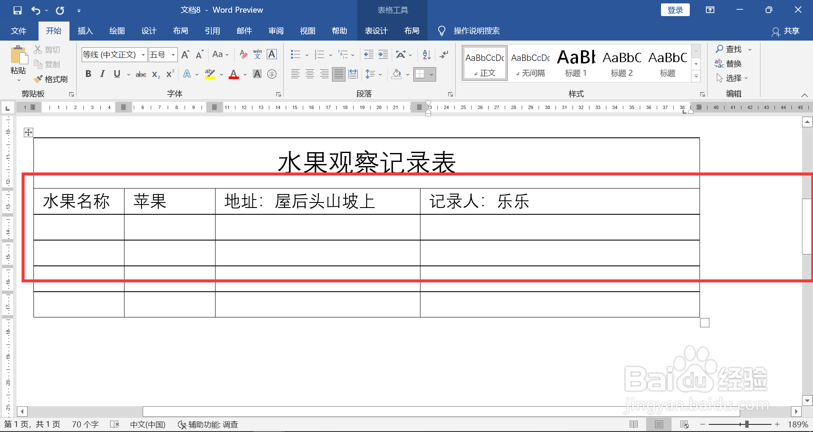Click the 标题 1 style thumbnail
The width and height of the screenshot is (813, 432).
[576, 63]
